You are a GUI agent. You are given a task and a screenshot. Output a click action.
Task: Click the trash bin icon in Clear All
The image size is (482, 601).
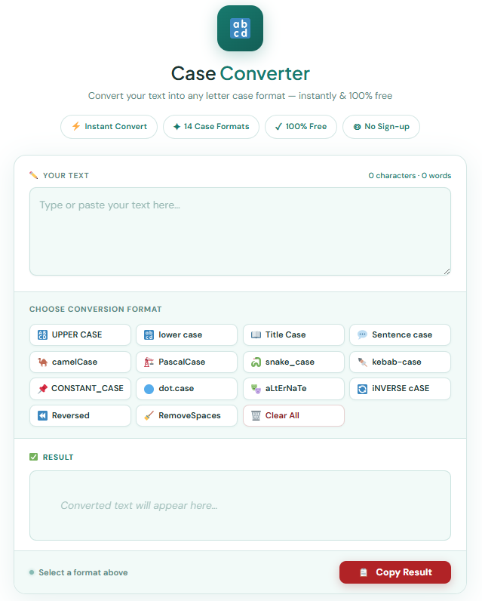click(x=256, y=415)
